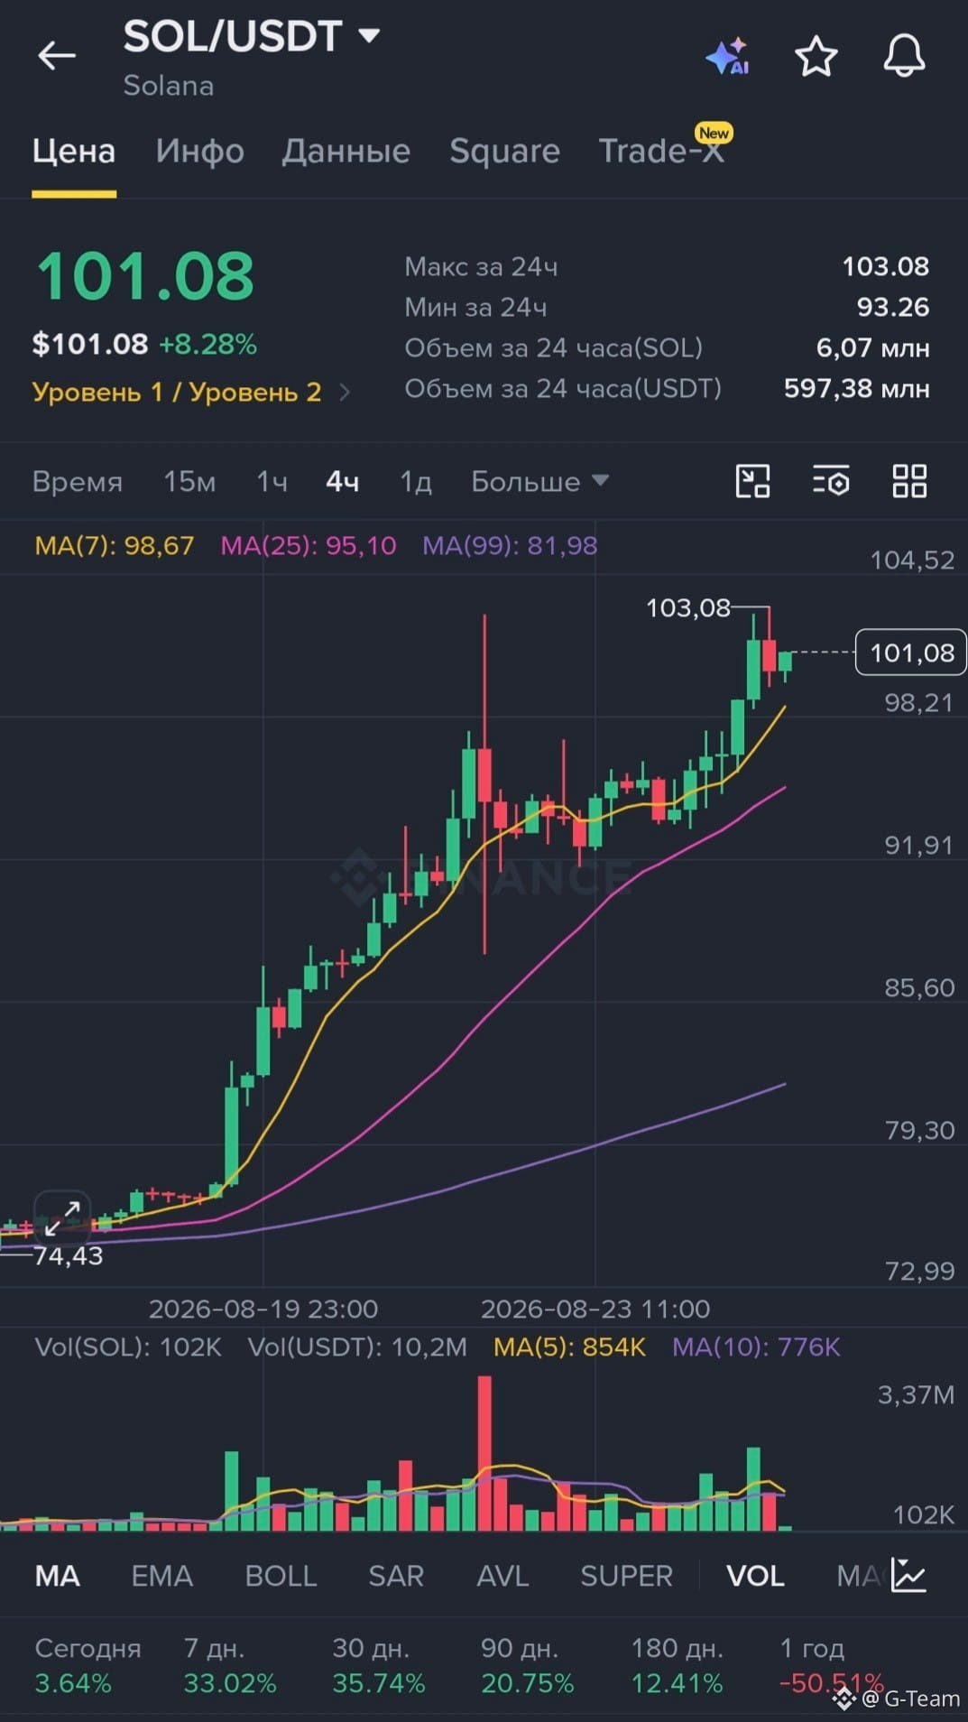Tap the 74,43 low marker on chart
The image size is (968, 1722).
68,1255
